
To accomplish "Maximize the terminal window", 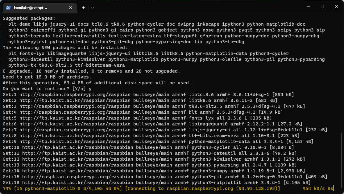I will click(x=322, y=6).
